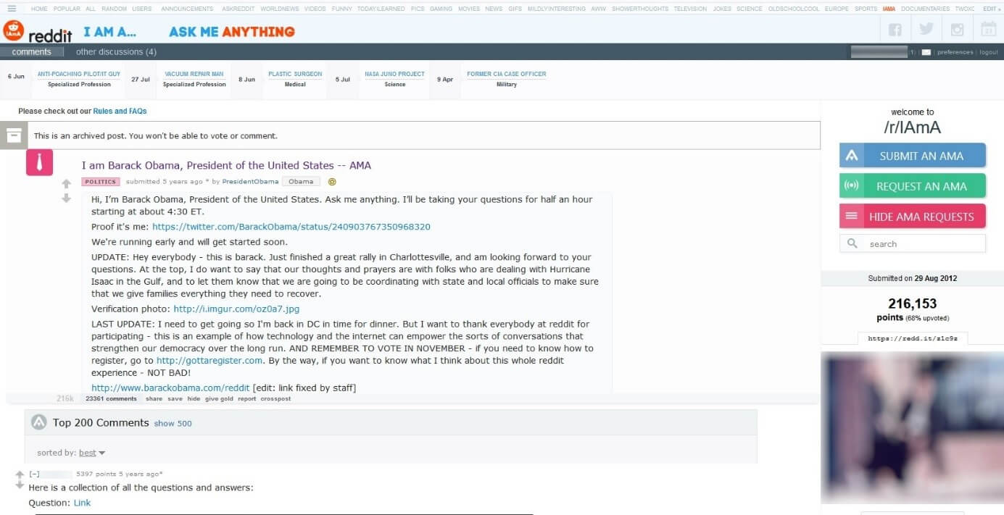
Task: Upvote the Barack Obama AMA post
Action: 67,184
